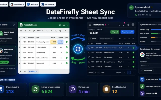Click the Appended orange progress bar
The height and width of the screenshot is (100, 161).
click(156, 38)
